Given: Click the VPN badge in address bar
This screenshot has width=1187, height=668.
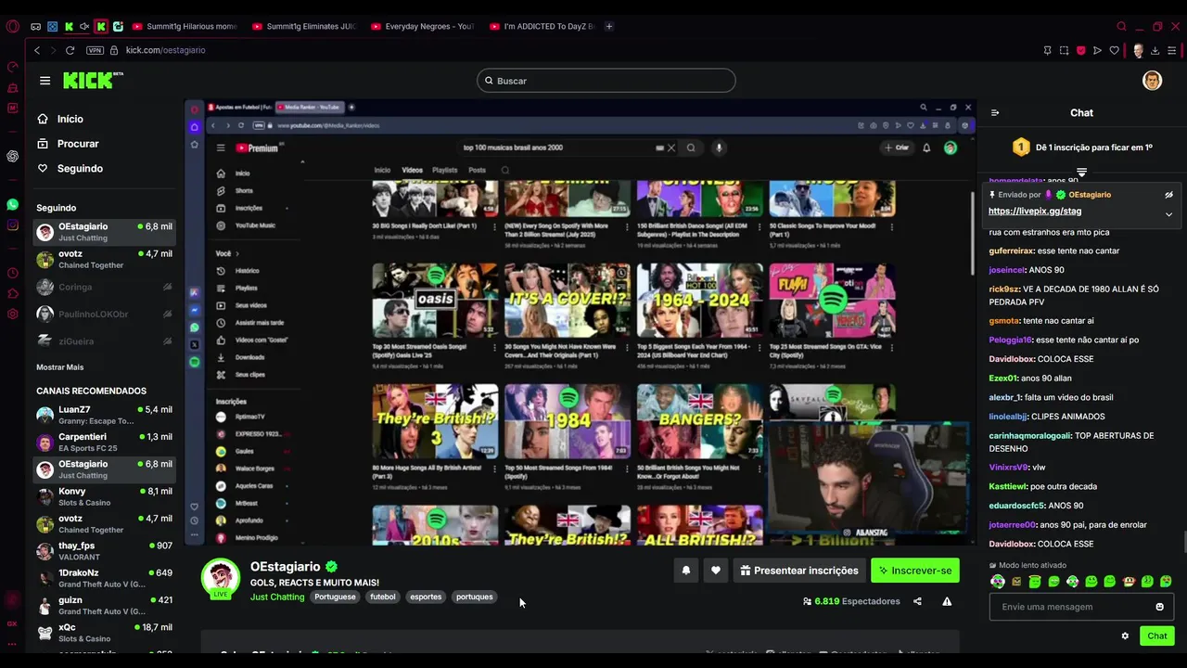Looking at the screenshot, I should 95,50.
